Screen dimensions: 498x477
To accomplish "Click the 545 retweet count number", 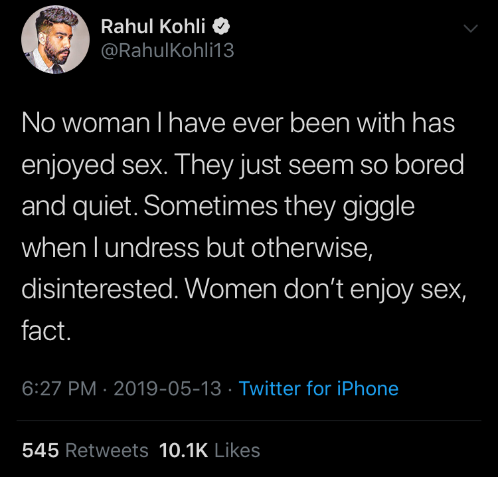I will point(41,450).
